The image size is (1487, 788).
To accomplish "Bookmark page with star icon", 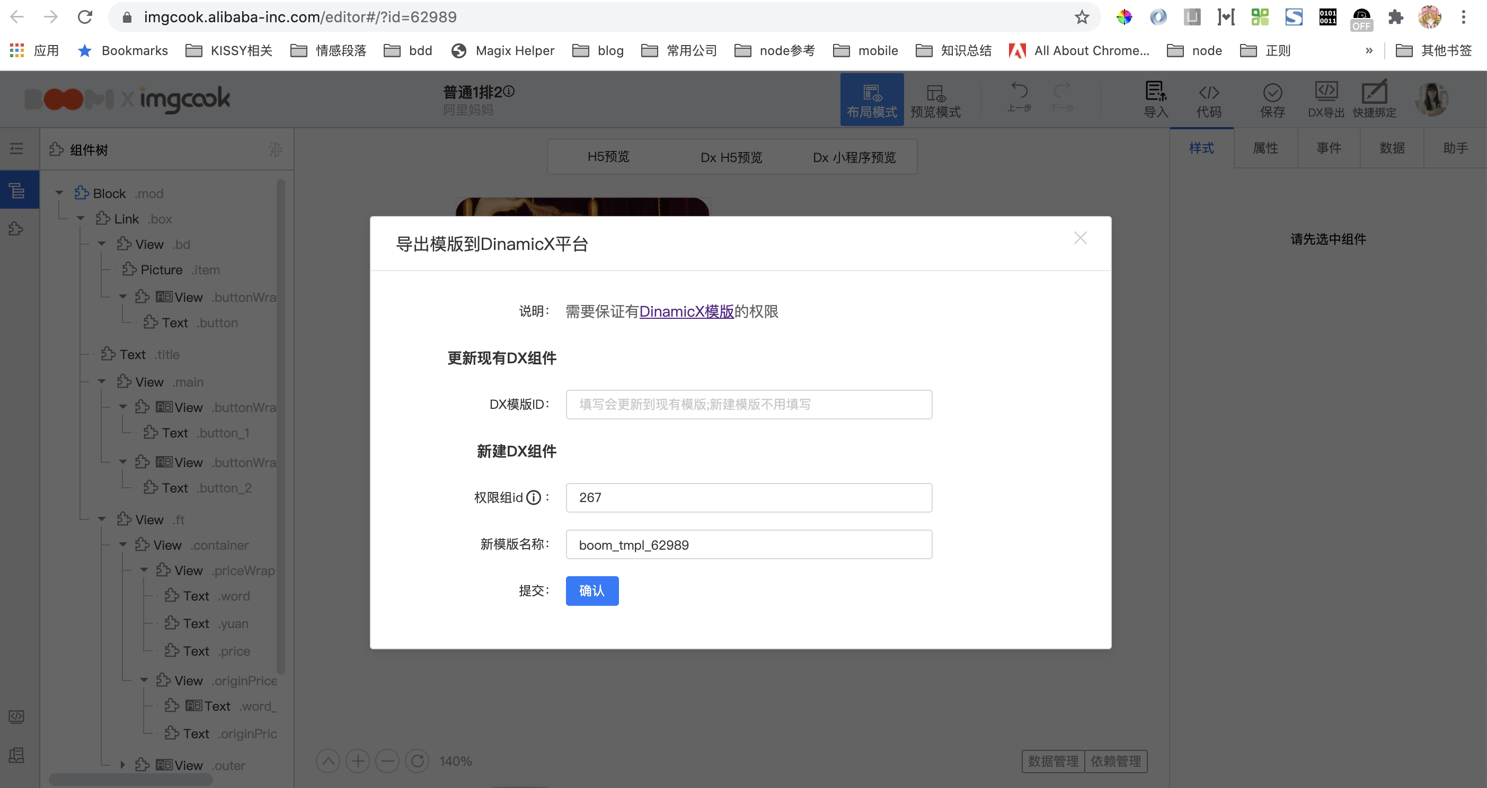I will 1082,17.
